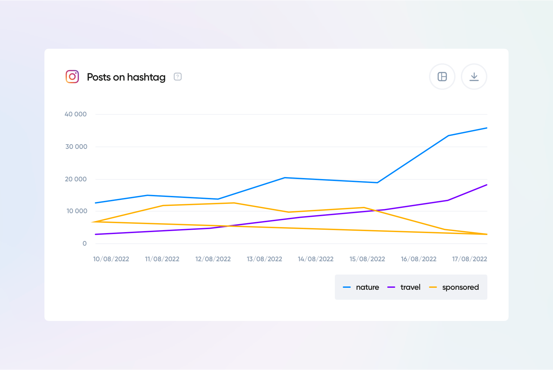Download the Posts on hashtag chart
The height and width of the screenshot is (370, 553).
[474, 77]
